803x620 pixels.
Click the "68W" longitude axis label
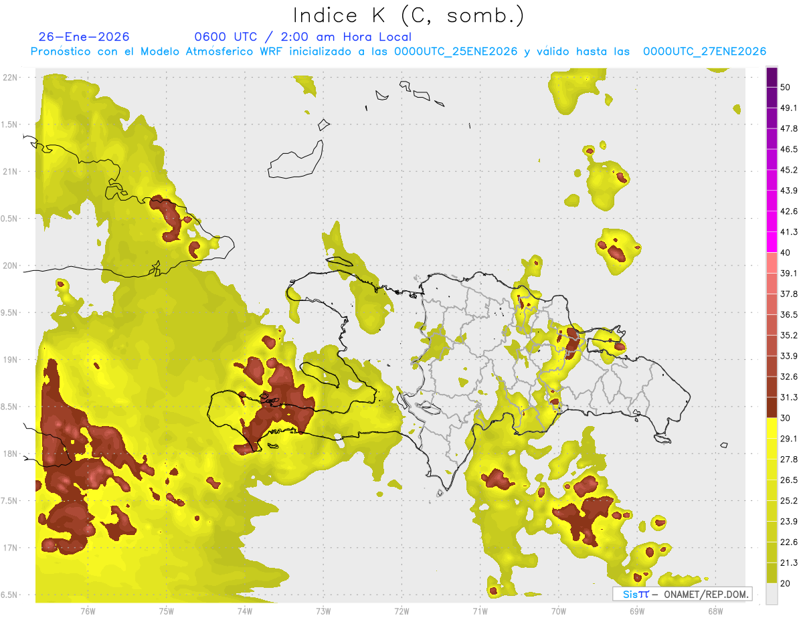coord(715,611)
